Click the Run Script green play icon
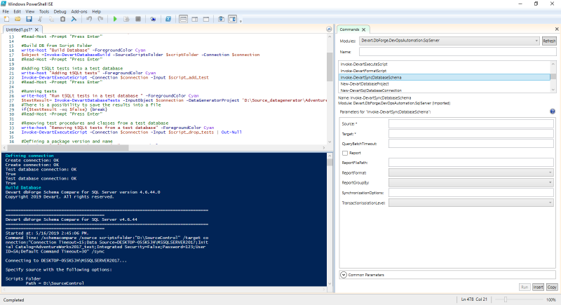 point(114,20)
